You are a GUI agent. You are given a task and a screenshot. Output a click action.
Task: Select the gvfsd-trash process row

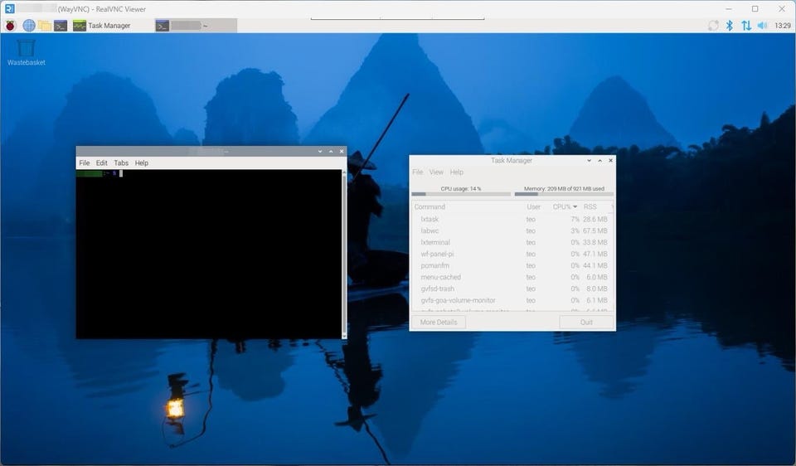pyautogui.click(x=511, y=289)
